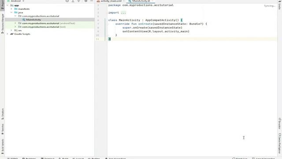Click the MainActivity Kotlin class icon in the tree
The width and height of the screenshot is (282, 159).
coord(24,19)
